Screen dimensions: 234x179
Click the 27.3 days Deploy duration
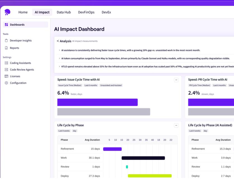tap(94, 176)
